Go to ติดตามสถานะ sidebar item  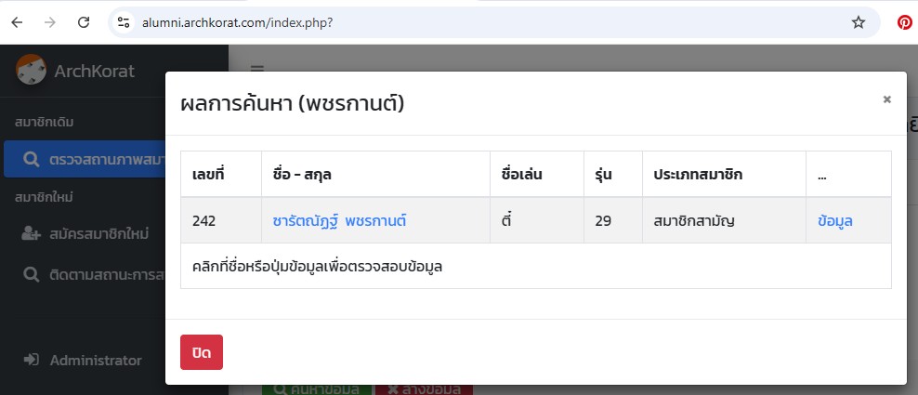click(93, 274)
